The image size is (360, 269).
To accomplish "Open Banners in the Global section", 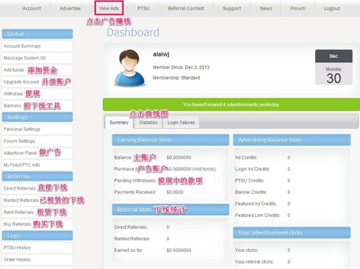I will pos(12,106).
